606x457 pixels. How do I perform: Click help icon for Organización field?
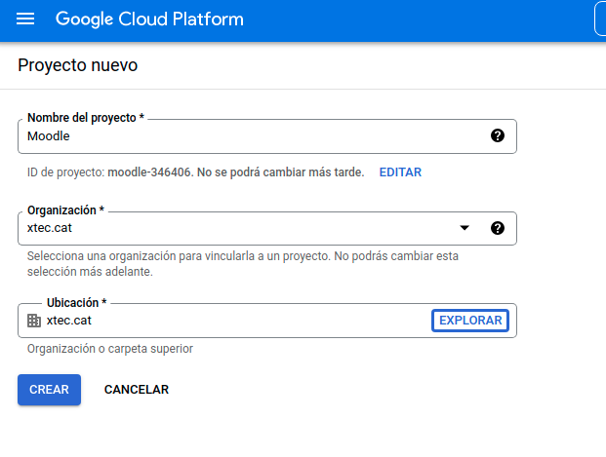498,228
